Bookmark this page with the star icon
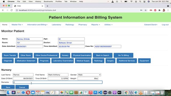171x96 pixels. tap(146, 10)
